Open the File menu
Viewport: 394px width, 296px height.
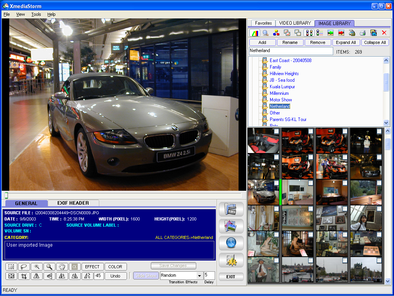[7, 14]
